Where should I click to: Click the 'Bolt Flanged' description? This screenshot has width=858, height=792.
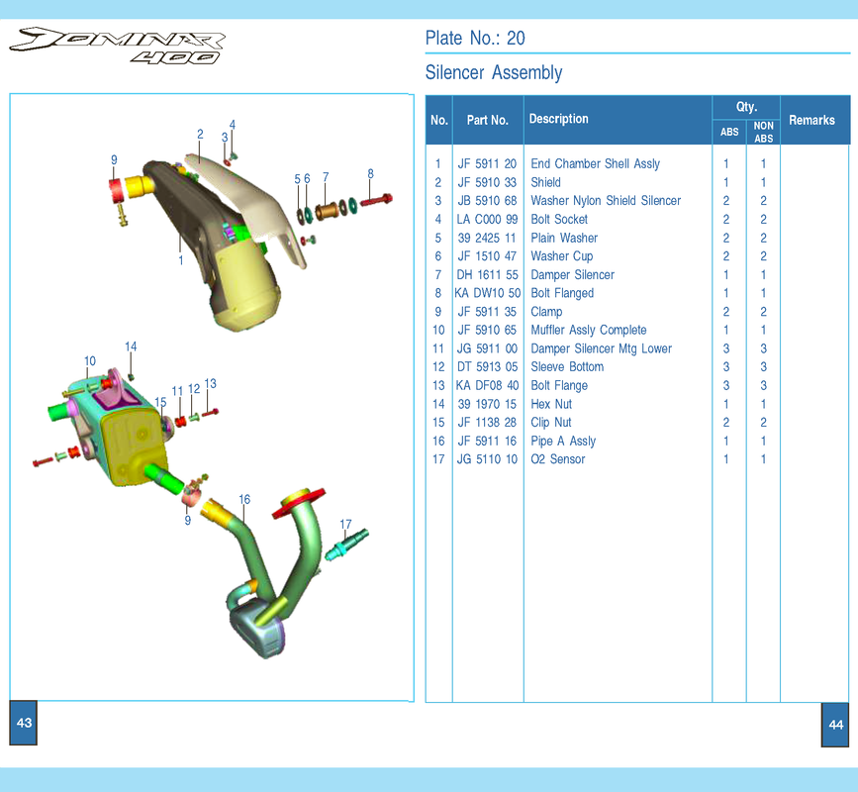tap(562, 293)
